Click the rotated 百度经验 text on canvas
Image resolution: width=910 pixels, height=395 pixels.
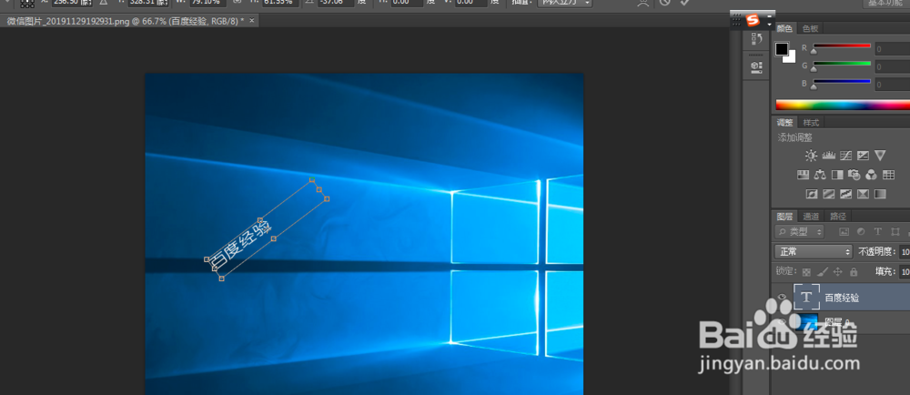point(241,245)
